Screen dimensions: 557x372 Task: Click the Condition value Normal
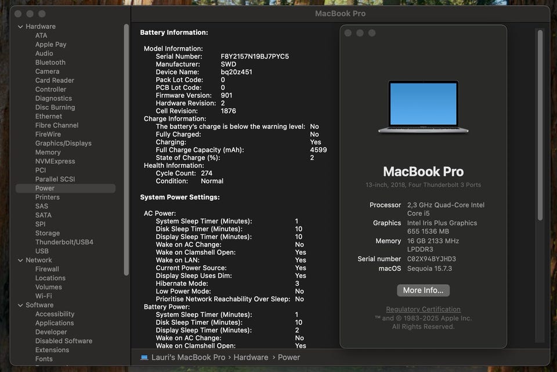212,181
